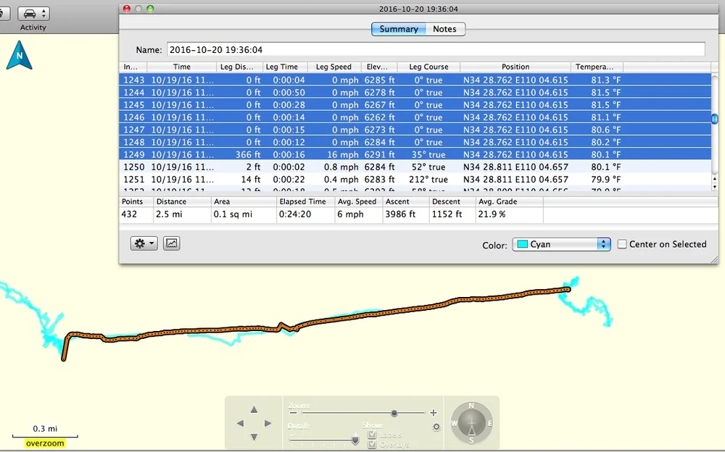Select track point row 1250

[x=416, y=167]
